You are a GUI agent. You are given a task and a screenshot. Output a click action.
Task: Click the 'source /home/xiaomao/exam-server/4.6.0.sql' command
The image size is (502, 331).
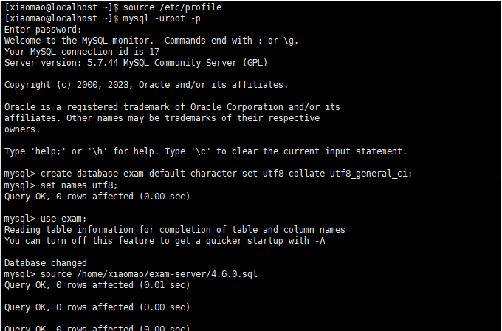tap(149, 274)
